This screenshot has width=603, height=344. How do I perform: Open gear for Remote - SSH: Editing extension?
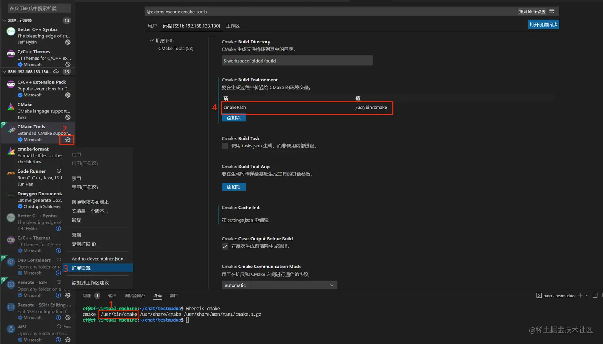[68, 318]
